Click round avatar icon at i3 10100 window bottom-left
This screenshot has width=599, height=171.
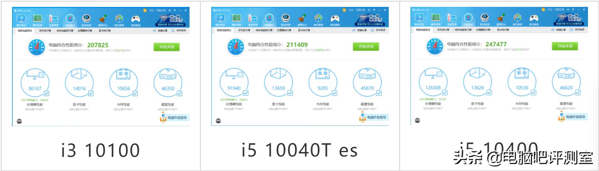click(x=19, y=121)
